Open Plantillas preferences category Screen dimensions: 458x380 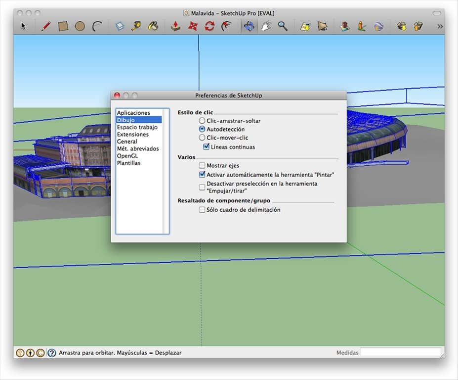[x=139, y=163]
